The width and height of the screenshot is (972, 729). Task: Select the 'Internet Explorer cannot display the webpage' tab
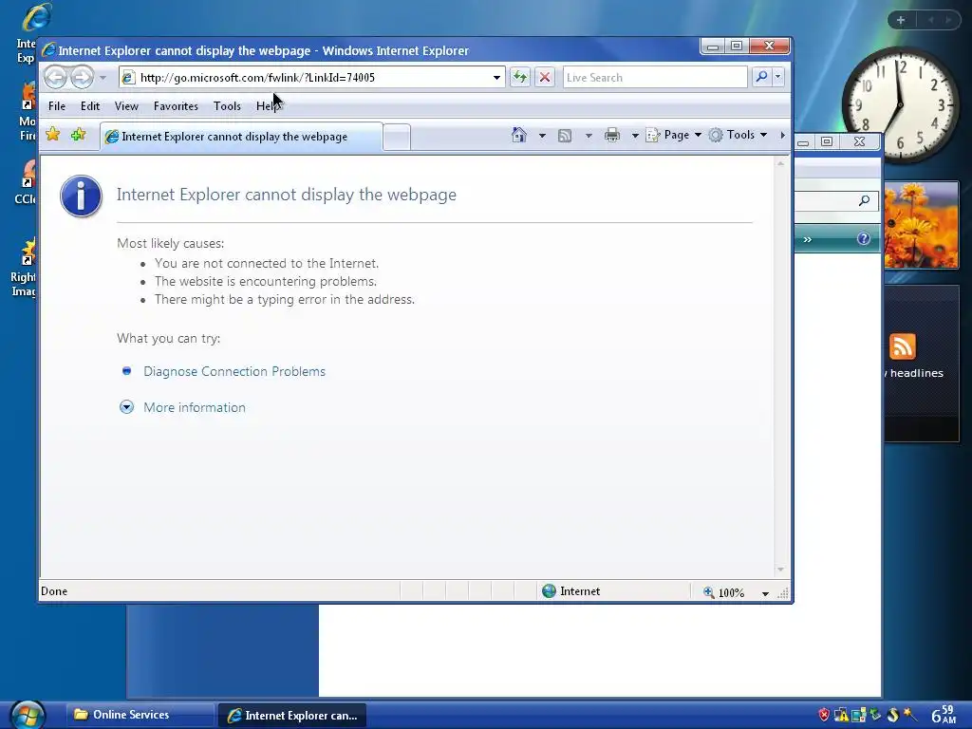click(241, 137)
